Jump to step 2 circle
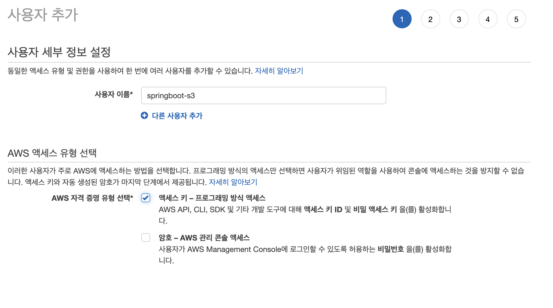This screenshot has height=308, width=553. tap(430, 19)
